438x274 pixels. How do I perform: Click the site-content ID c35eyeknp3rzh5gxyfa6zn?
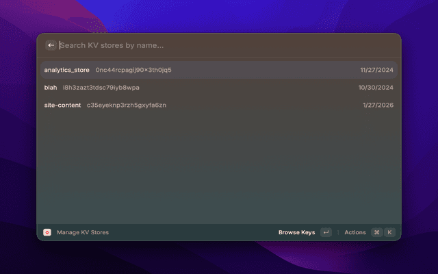[126, 105]
